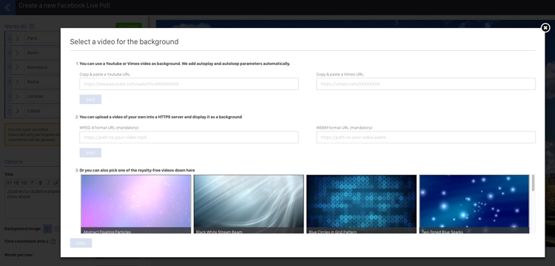Image resolution: width=555 pixels, height=266 pixels.
Task: Click the Vimeo URL input field
Action: point(425,84)
